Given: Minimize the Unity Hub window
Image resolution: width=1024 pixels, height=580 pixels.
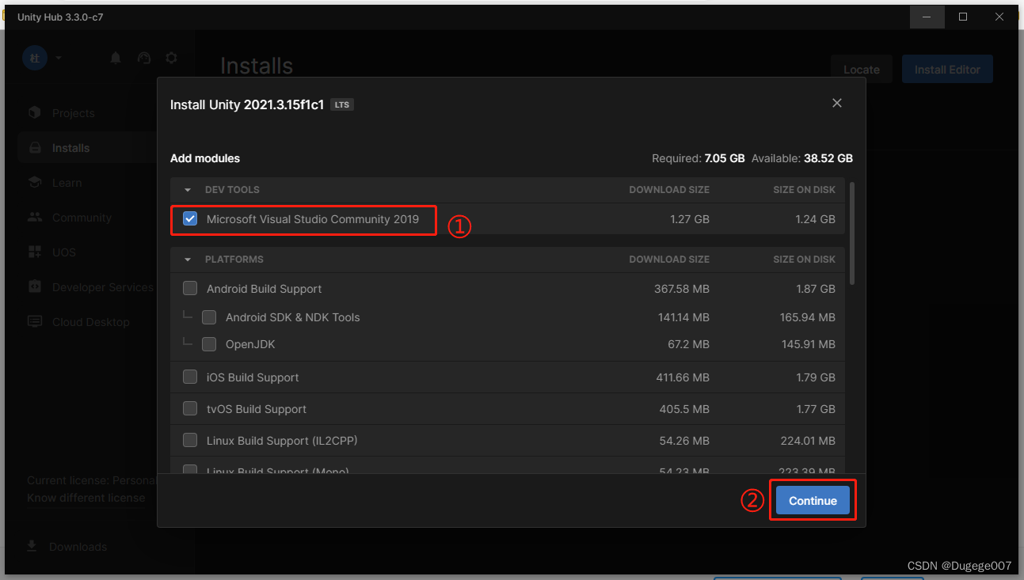Looking at the screenshot, I should (x=927, y=17).
